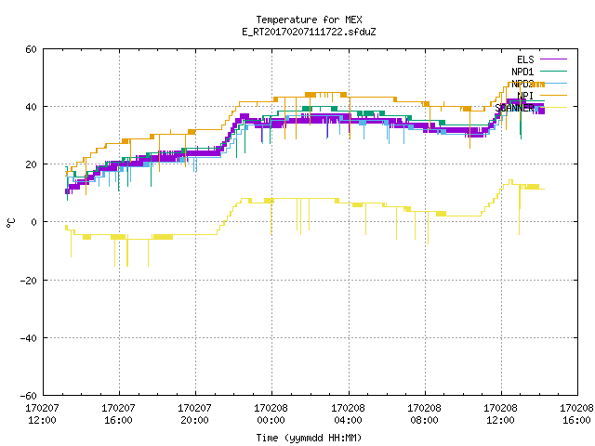Click the purple ELS legend line sample
This screenshot has height=446, width=595.
pos(553,59)
